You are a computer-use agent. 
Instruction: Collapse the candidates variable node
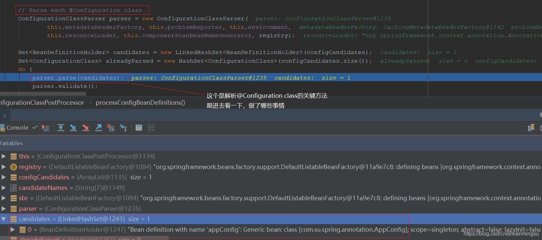pyautogui.click(x=4, y=219)
